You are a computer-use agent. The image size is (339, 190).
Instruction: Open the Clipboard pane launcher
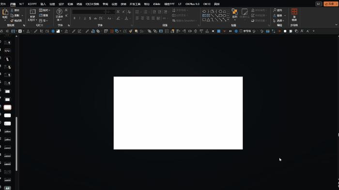pos(24,25)
